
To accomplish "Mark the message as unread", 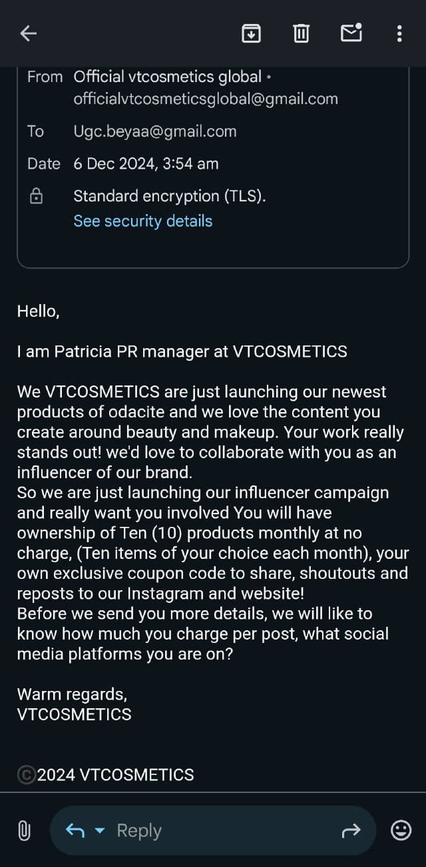I will [351, 32].
